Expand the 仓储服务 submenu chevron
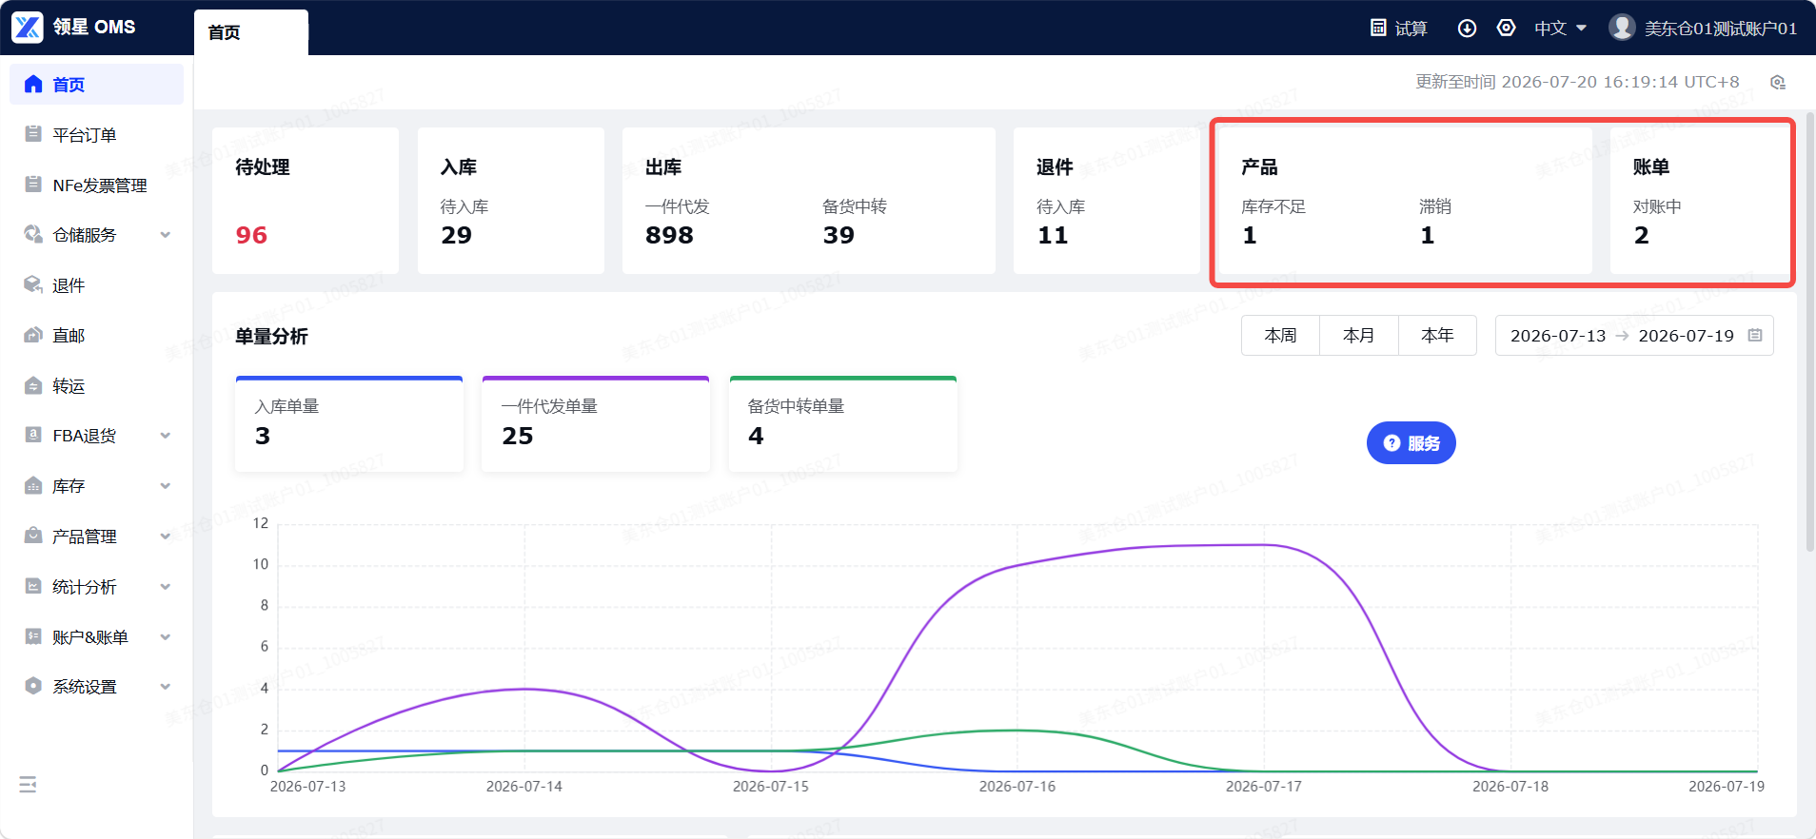The image size is (1816, 839). [166, 235]
